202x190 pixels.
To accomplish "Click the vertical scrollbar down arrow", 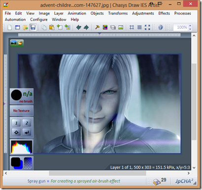I will click(x=194, y=168).
